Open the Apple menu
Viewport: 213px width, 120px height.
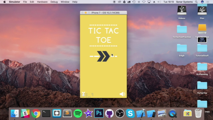pyautogui.click(x=4, y=2)
